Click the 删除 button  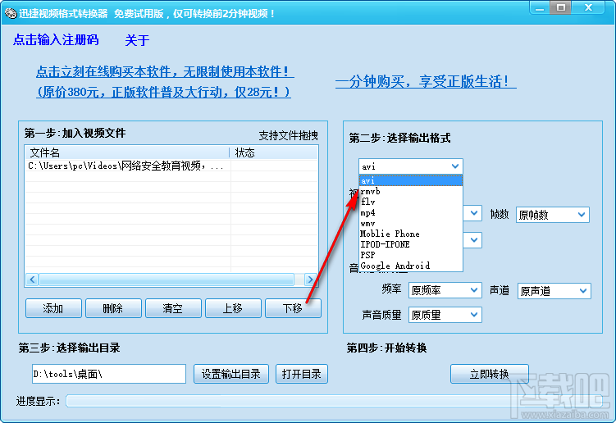pos(113,308)
